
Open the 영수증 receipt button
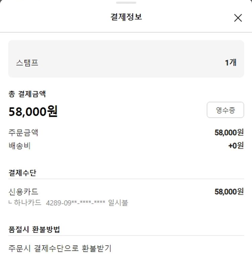click(225, 110)
